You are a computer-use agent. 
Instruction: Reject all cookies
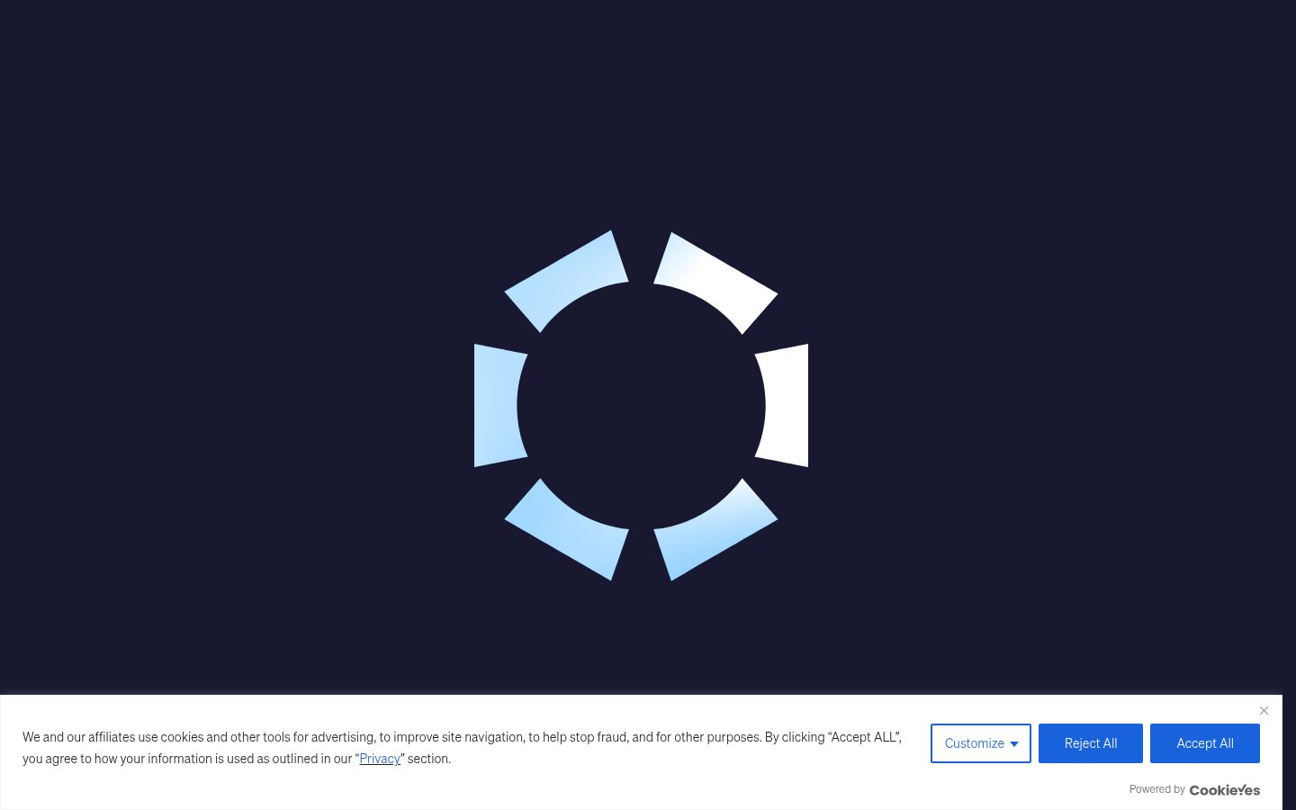point(1091,743)
